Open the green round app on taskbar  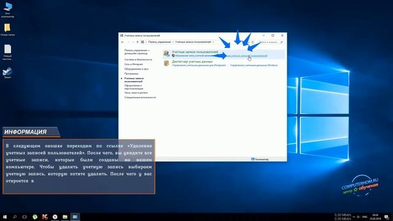(x=35, y=217)
